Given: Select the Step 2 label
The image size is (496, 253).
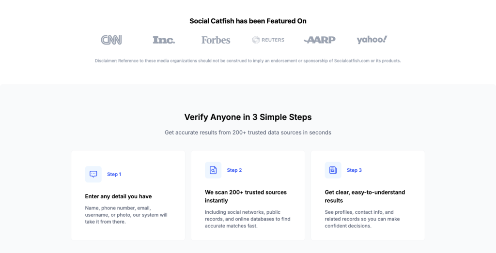Looking at the screenshot, I should tap(234, 170).
